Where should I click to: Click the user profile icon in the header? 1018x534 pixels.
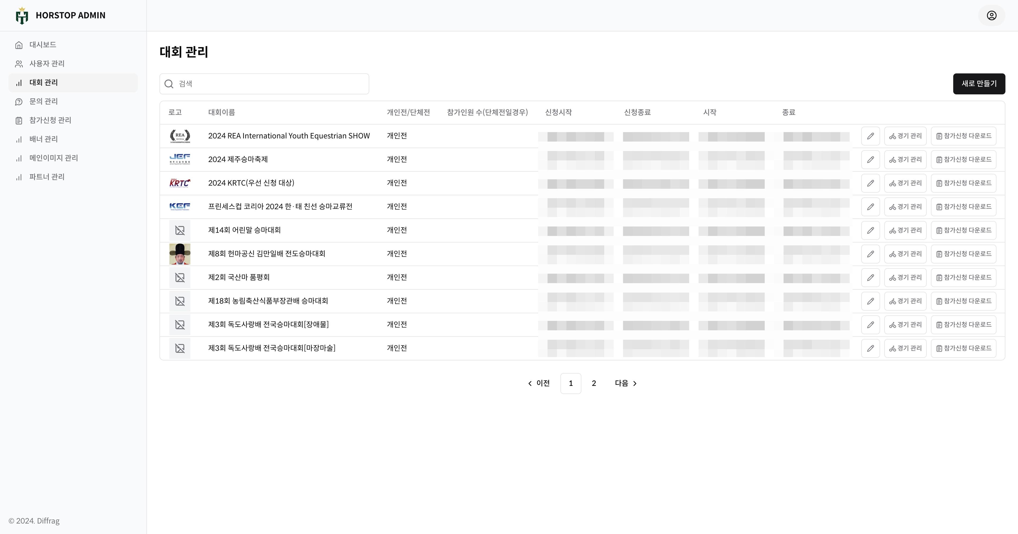click(x=991, y=15)
